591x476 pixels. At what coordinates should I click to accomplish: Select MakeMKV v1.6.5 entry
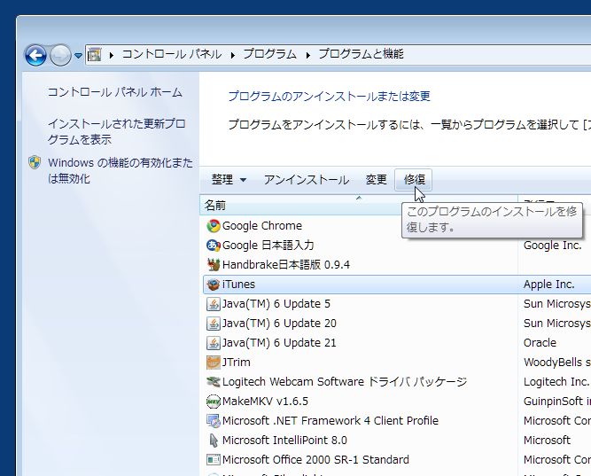pyautogui.click(x=265, y=402)
